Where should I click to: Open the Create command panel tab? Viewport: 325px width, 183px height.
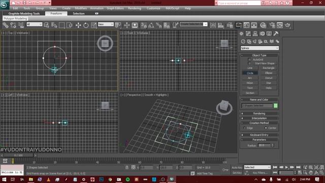(x=241, y=34)
